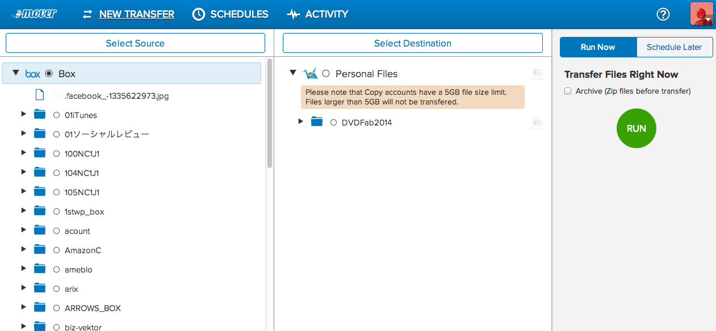Screen dimensions: 716x331
Task: Click the .facebook_-1335622973.jpg file name
Action: [x=117, y=96]
